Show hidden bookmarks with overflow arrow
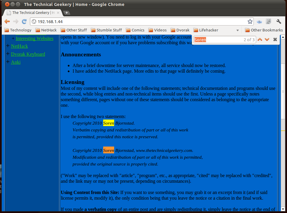This screenshot has height=213, width=287. pyautogui.click(x=237, y=30)
